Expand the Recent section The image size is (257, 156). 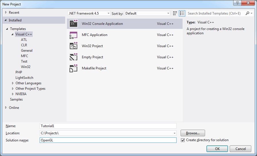(x=6, y=12)
